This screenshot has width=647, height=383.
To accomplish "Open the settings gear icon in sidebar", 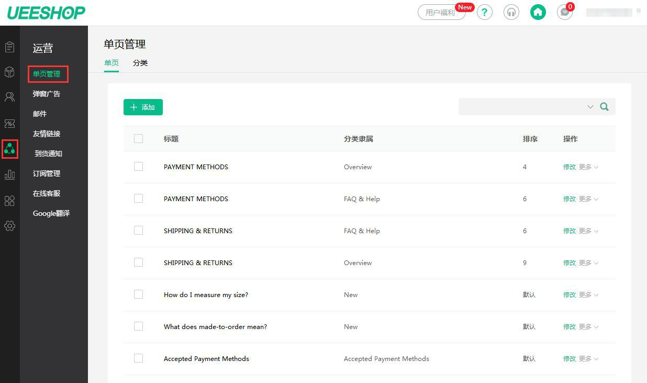I will coord(9,226).
